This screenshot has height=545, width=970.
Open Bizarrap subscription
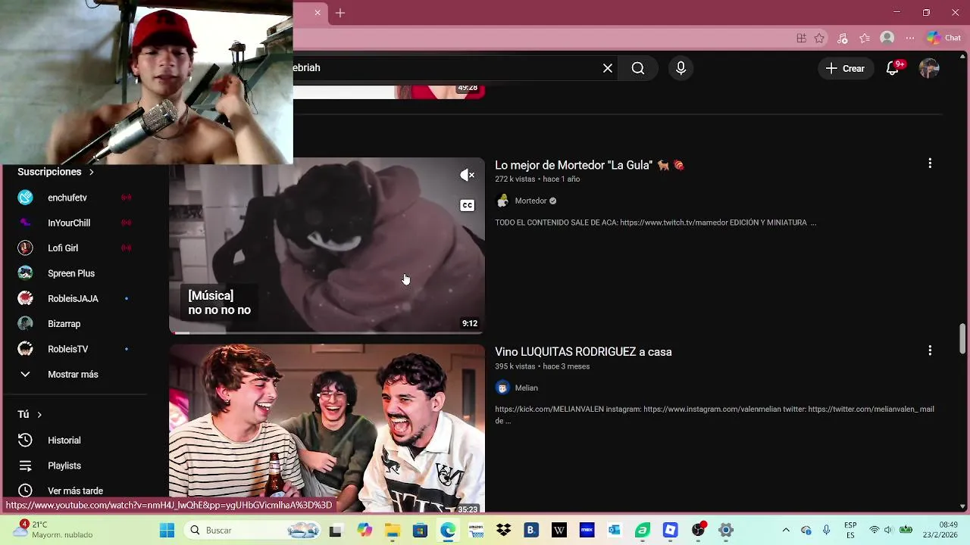[74, 323]
